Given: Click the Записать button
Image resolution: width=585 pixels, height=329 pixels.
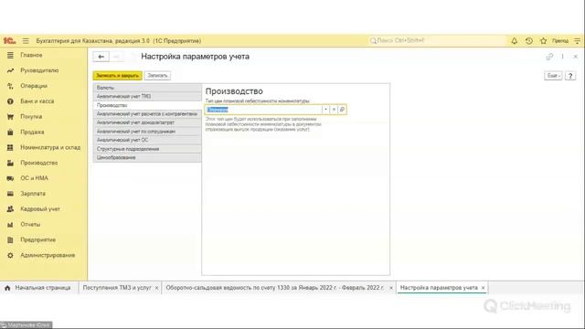Looking at the screenshot, I should [157, 76].
